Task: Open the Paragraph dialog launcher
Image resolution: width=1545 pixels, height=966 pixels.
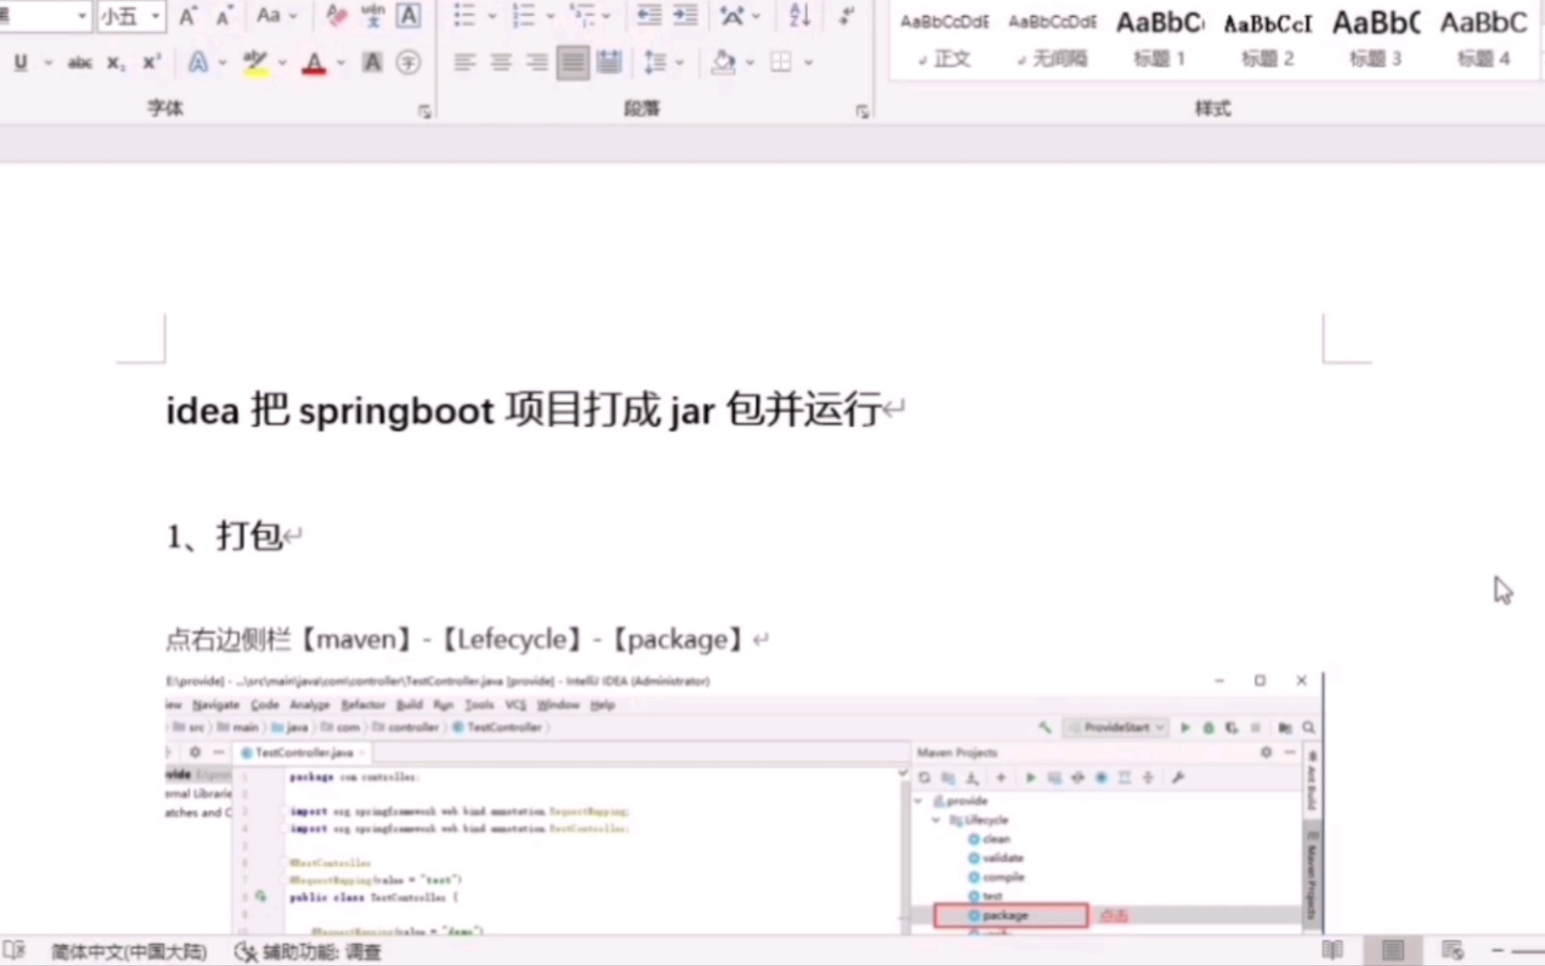Action: tap(862, 111)
